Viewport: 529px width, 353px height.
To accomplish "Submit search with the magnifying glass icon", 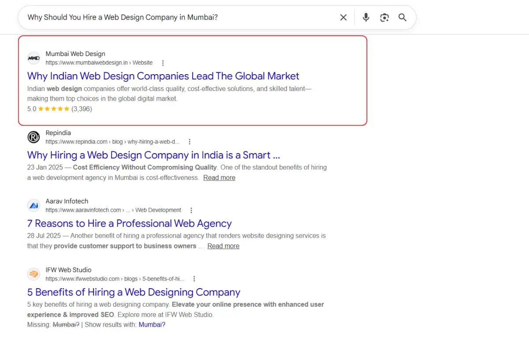I will [402, 18].
